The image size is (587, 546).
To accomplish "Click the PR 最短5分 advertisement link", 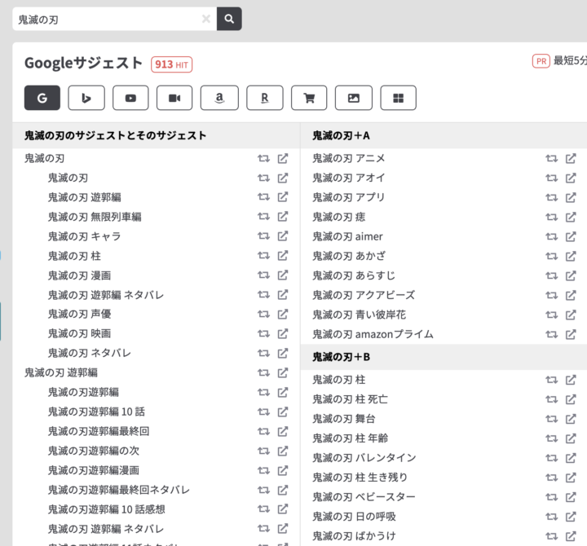I will coord(559,60).
